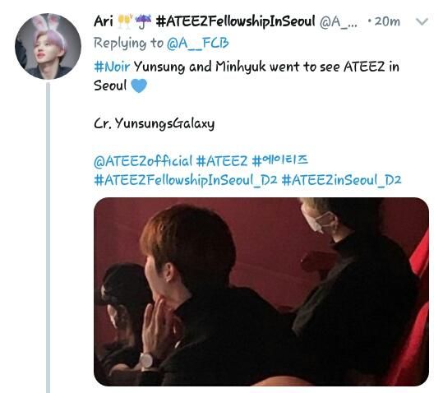
Task: Open Ari's profile avatar picture
Action: tap(48, 46)
